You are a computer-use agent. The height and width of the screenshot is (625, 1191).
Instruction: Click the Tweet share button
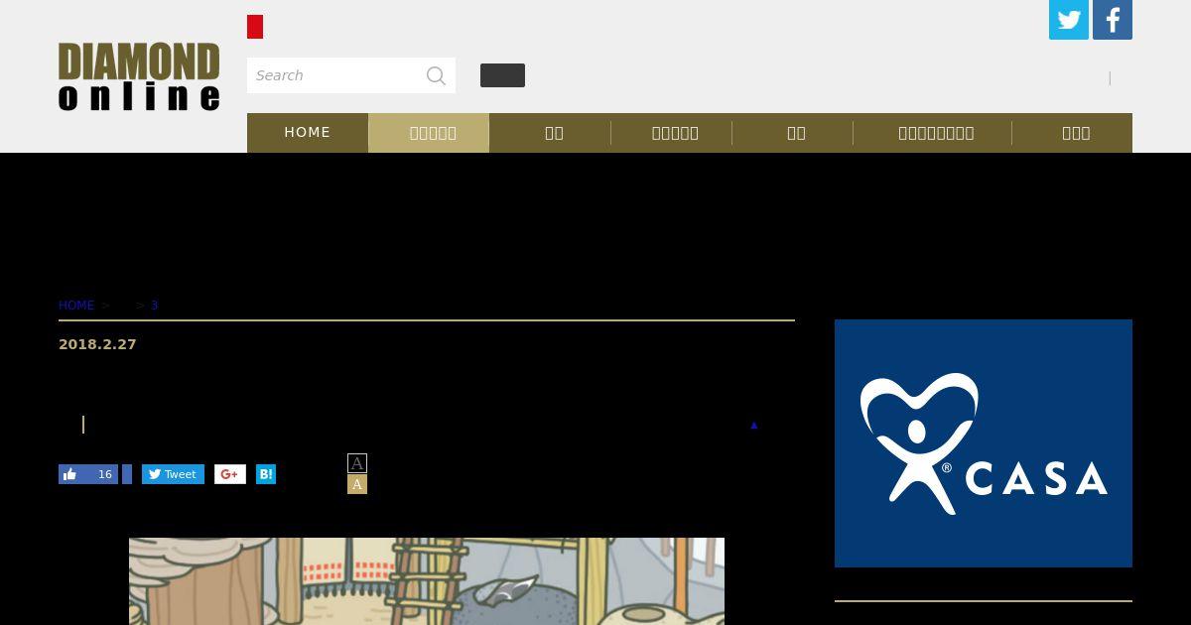point(173,474)
